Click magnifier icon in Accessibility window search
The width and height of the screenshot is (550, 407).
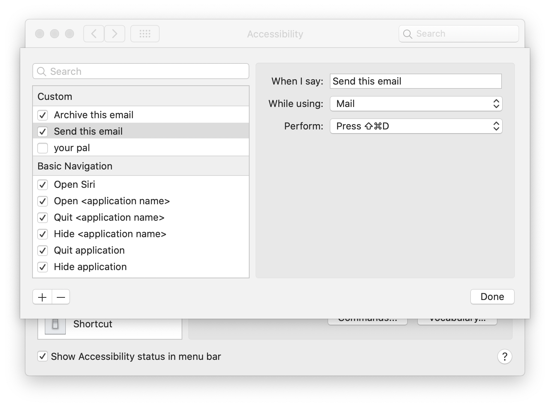click(408, 34)
